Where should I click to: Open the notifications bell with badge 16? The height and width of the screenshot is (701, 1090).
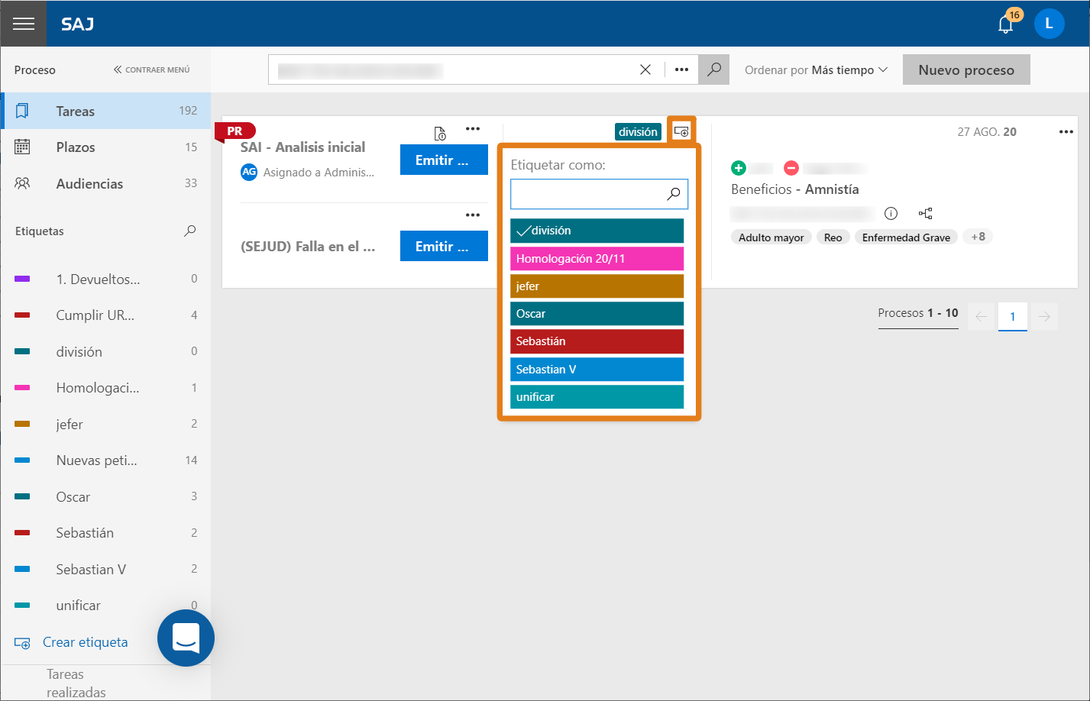pyautogui.click(x=1006, y=24)
